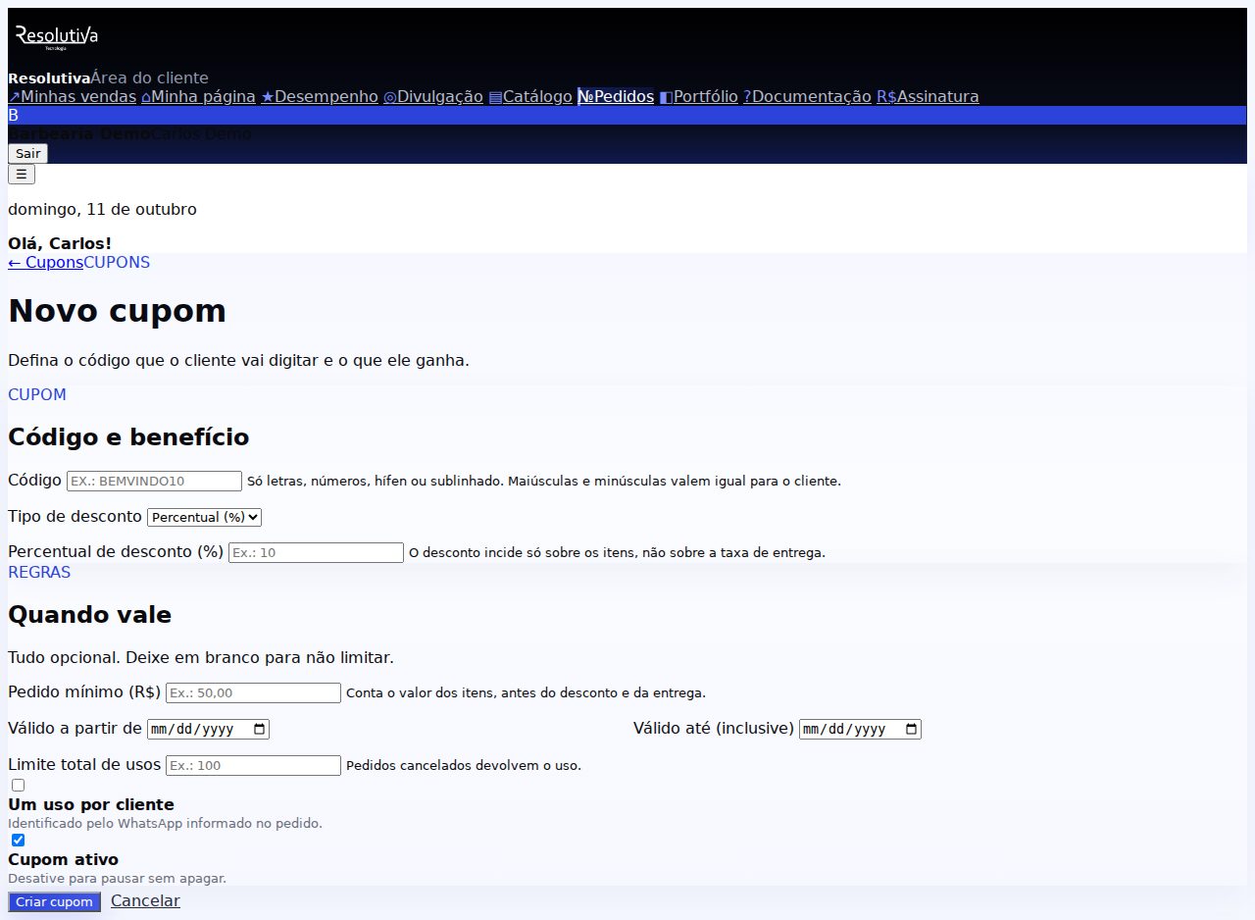Click the text 'domingo, 11 de outubro'
Screen dimensions: 1255x920
click(102, 209)
